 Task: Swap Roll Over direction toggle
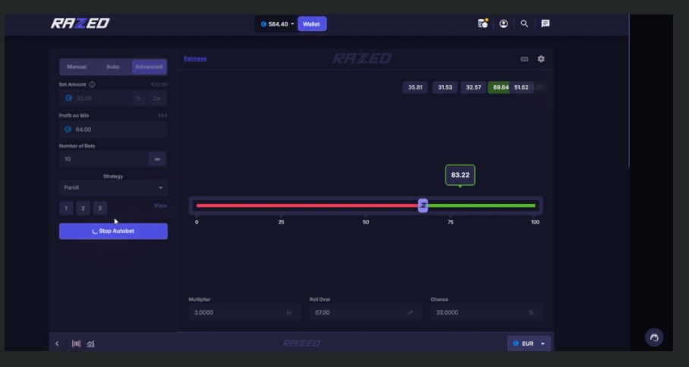coord(410,312)
